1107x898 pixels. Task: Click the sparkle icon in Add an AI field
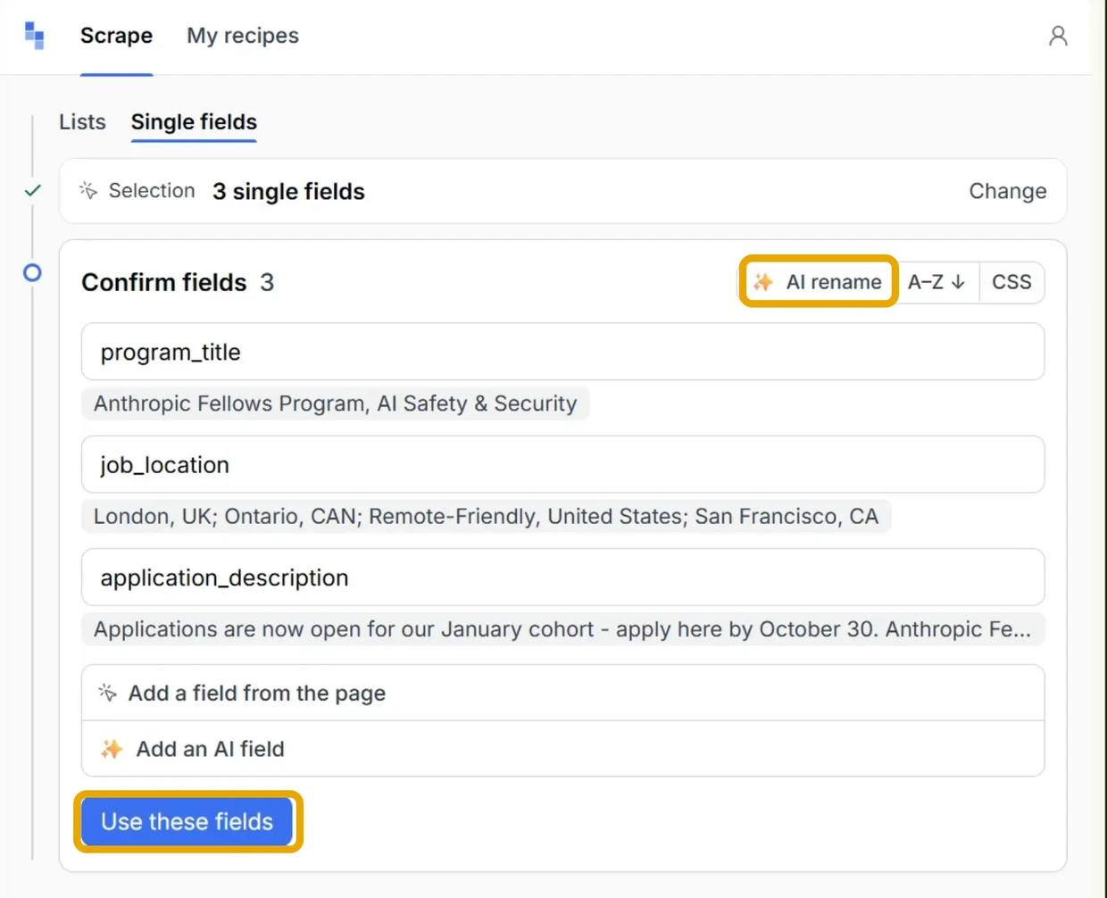[112, 749]
